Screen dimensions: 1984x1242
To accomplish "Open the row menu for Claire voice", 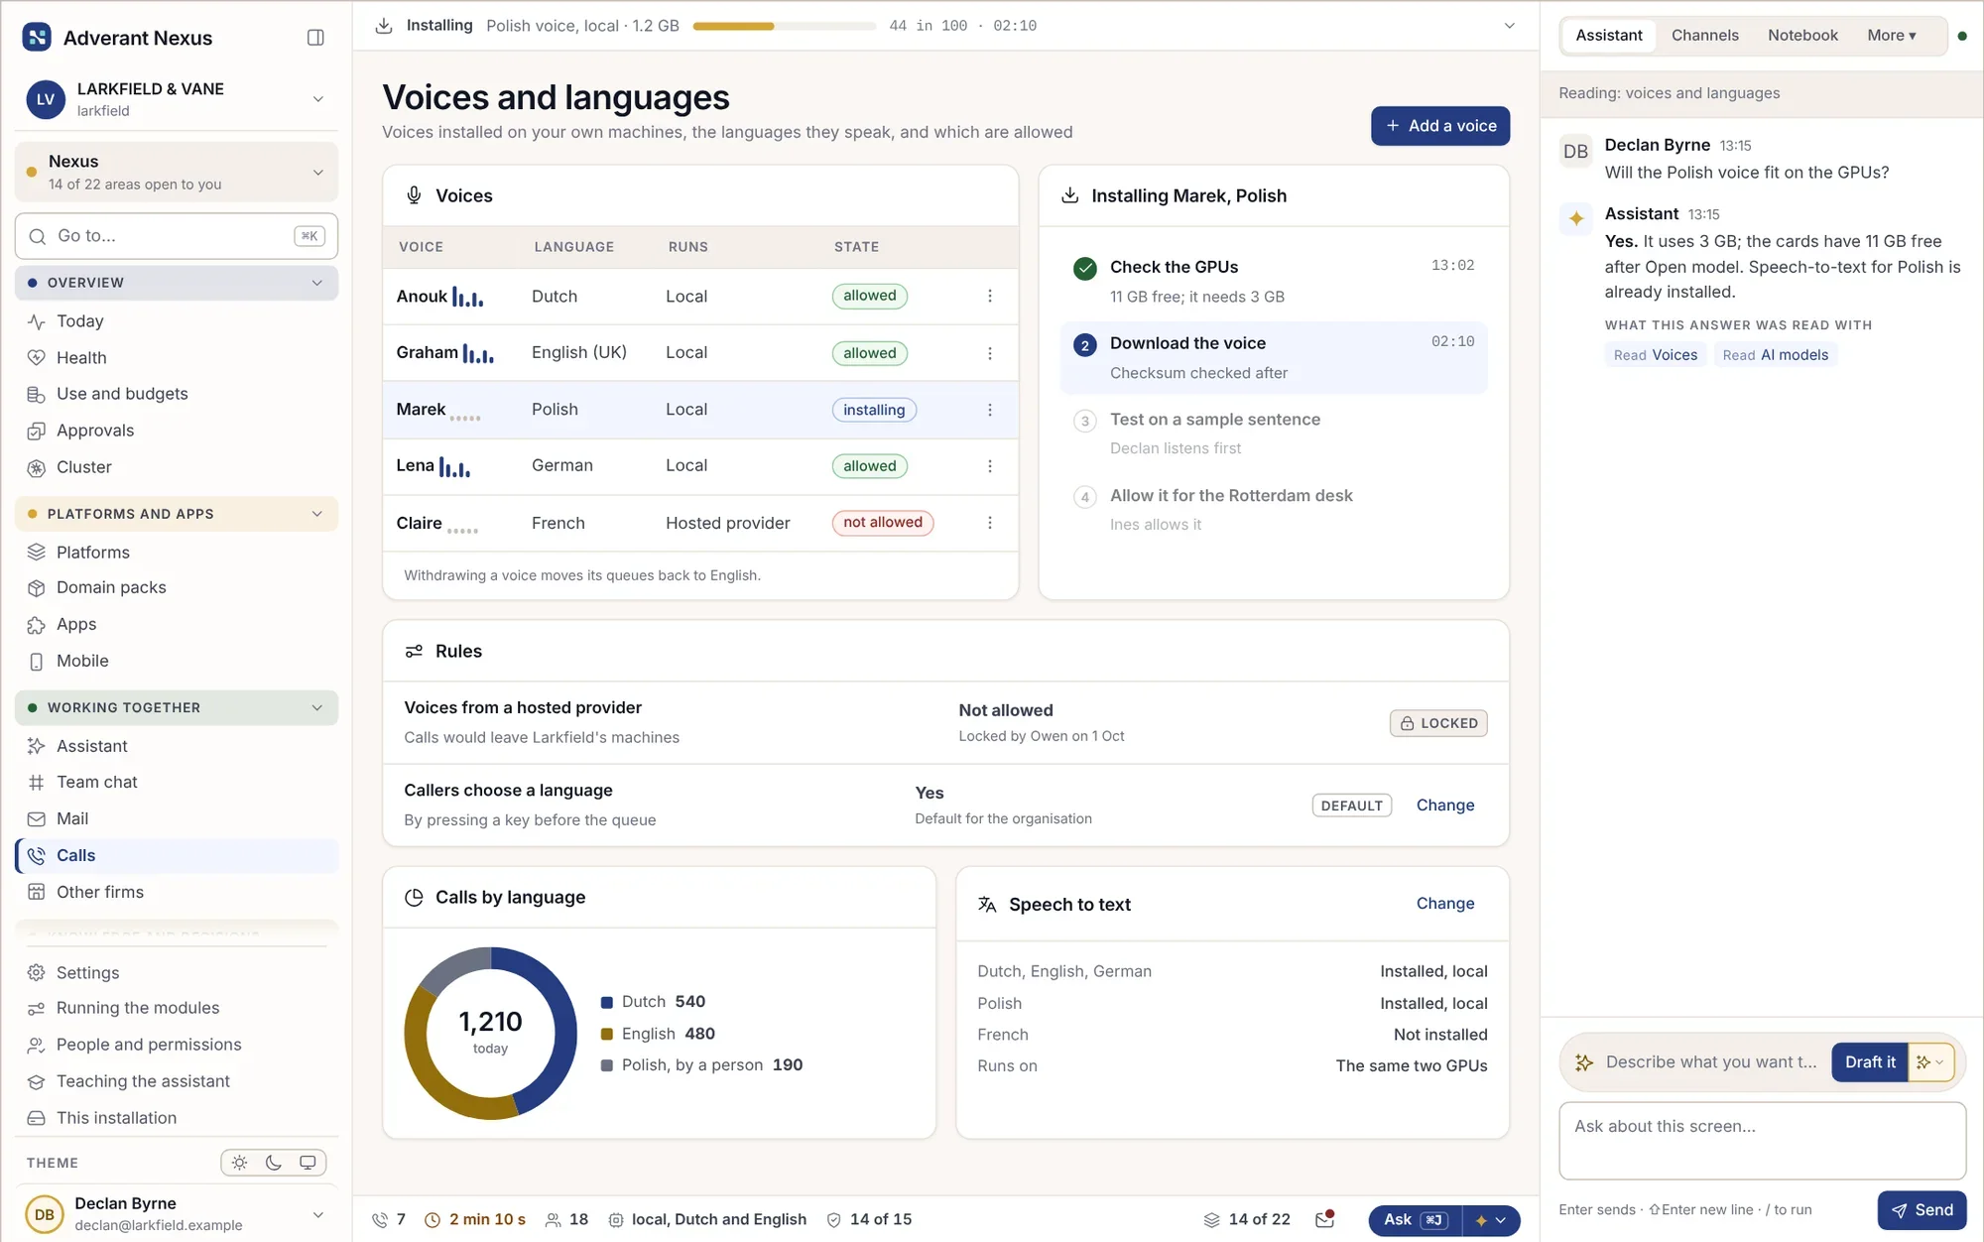I will pos(989,523).
